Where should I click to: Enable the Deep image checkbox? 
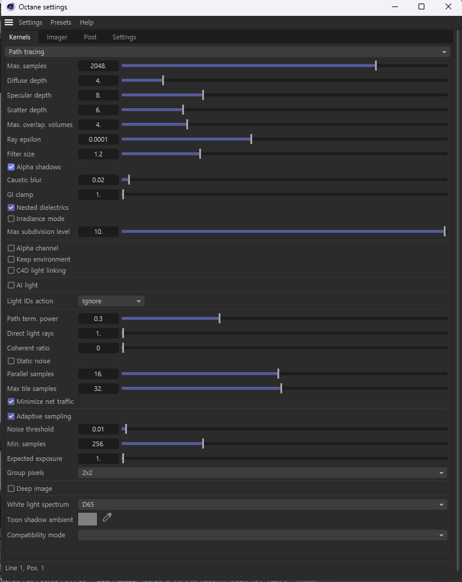(11, 489)
